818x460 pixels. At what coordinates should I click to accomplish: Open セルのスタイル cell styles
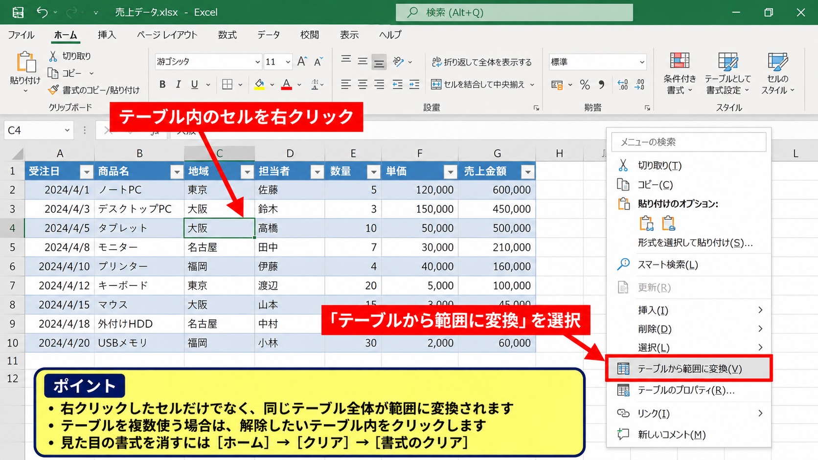coord(777,74)
